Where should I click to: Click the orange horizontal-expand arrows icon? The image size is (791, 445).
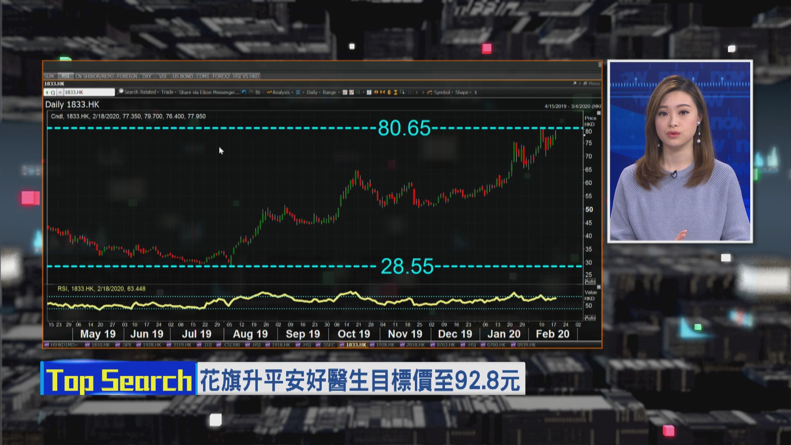coord(376,92)
